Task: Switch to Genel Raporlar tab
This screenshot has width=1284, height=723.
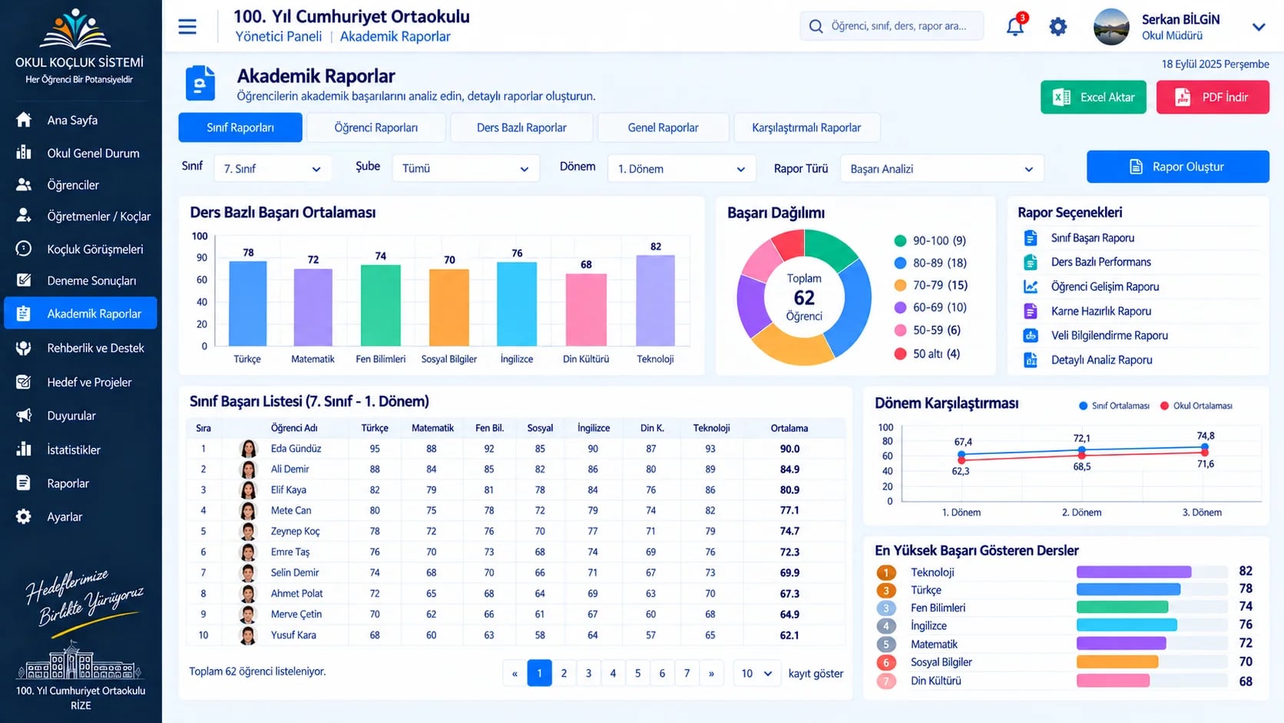Action: [663, 128]
